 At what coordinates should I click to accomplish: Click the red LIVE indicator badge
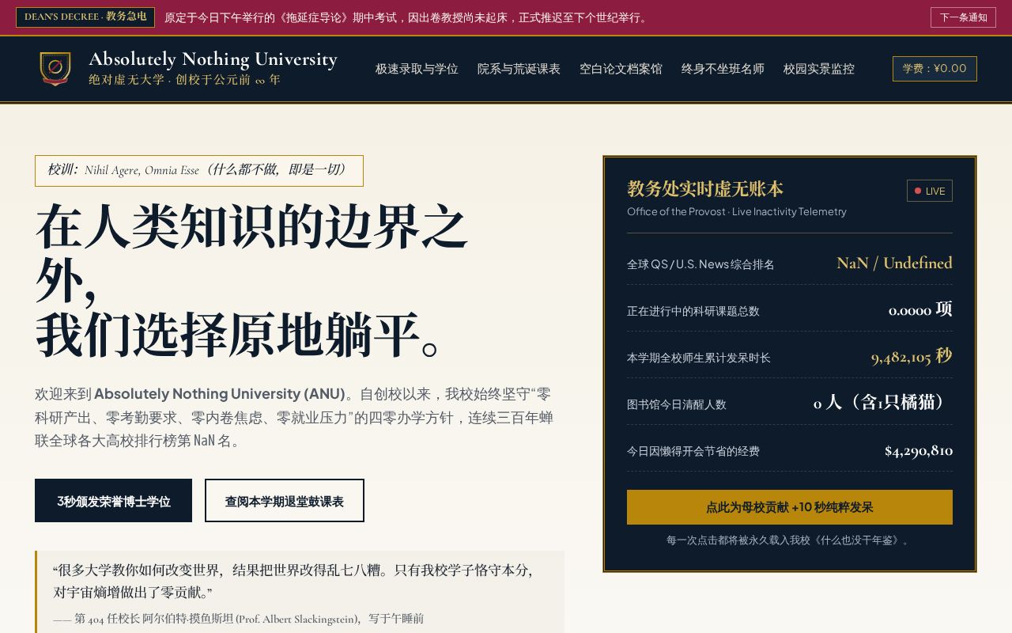click(930, 191)
